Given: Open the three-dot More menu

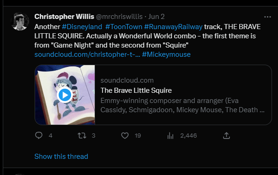Looking at the screenshot, I should [x=267, y=17].
